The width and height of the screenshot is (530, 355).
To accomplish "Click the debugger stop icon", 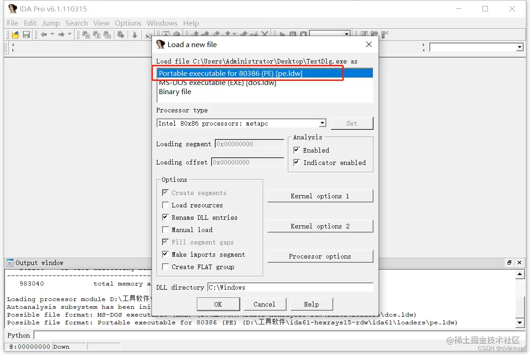I will click(303, 34).
